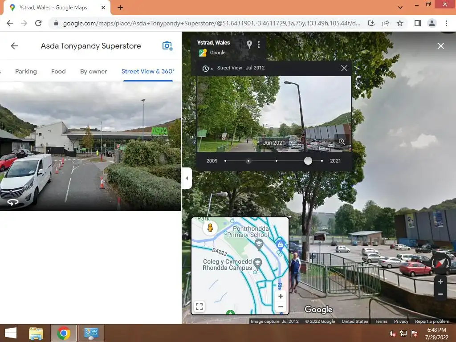The height and width of the screenshot is (342, 456).
Task: Zoom out Street View with minus button
Action: (440, 294)
